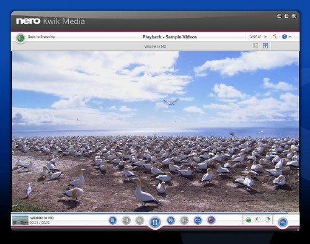The image size is (310, 244).
Task: Click the 'Back to Browsing' label
Action: click(41, 37)
